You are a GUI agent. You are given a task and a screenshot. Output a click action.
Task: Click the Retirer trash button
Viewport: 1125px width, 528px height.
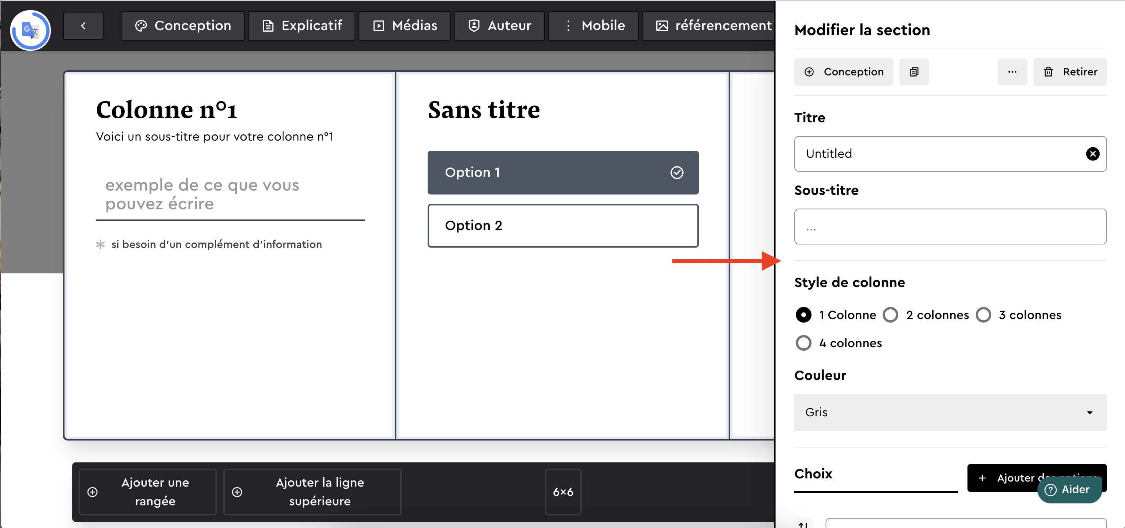point(1069,72)
